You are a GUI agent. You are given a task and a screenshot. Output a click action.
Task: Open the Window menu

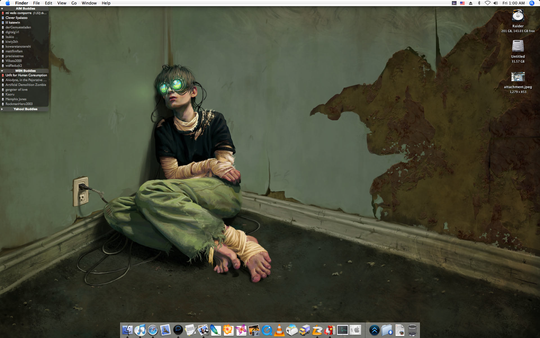89,3
